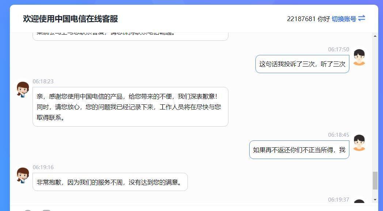Click the timestamp 06:18:45
This screenshot has width=383, height=211.
(338, 135)
